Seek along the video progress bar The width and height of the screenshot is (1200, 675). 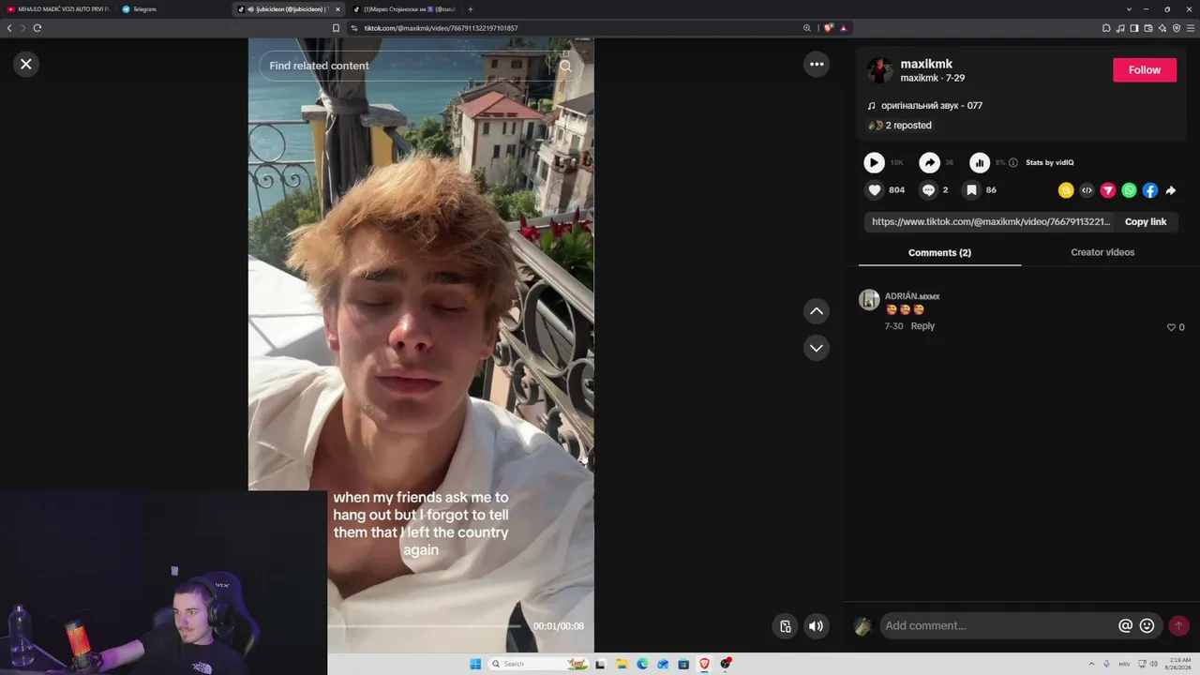[424, 626]
